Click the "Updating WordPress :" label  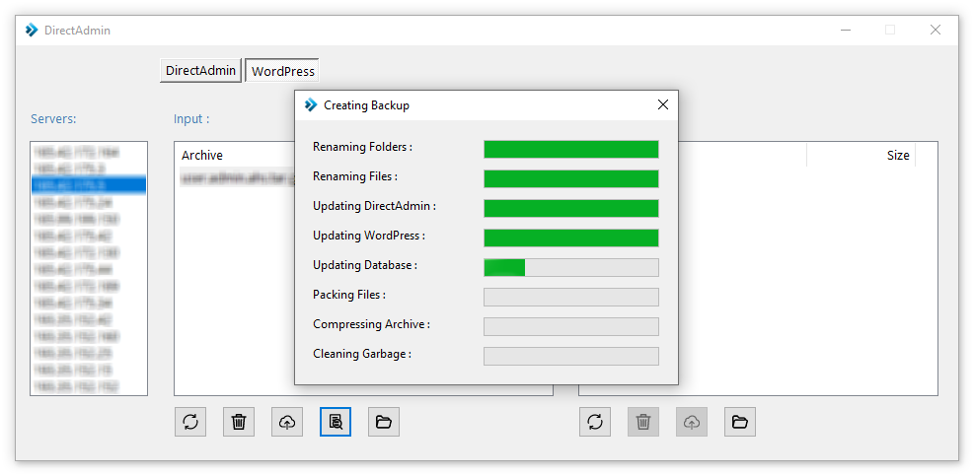[x=369, y=236]
